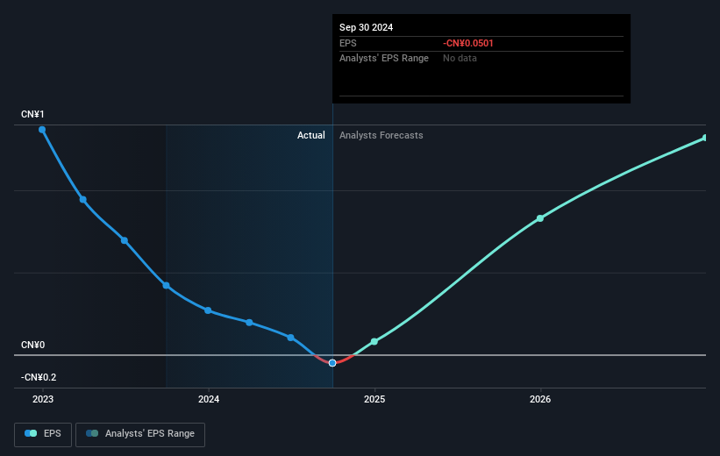Click the 2024 x-axis label
Viewport: 720px width, 456px height.
[209, 399]
